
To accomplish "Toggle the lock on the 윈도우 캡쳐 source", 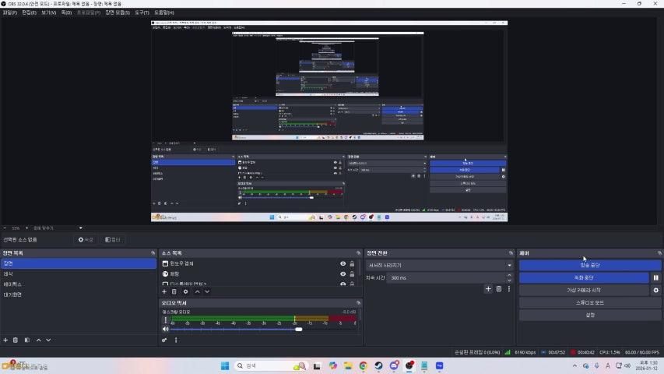I will click(352, 264).
